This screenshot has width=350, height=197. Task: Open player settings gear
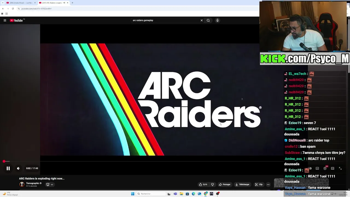click(325, 169)
